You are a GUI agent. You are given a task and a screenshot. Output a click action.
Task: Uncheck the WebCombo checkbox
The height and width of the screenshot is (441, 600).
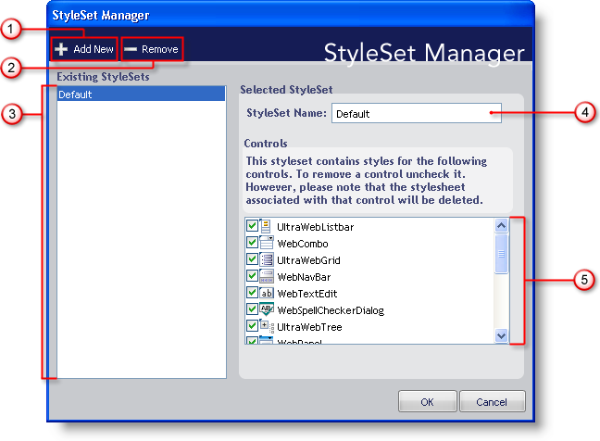pyautogui.click(x=252, y=243)
